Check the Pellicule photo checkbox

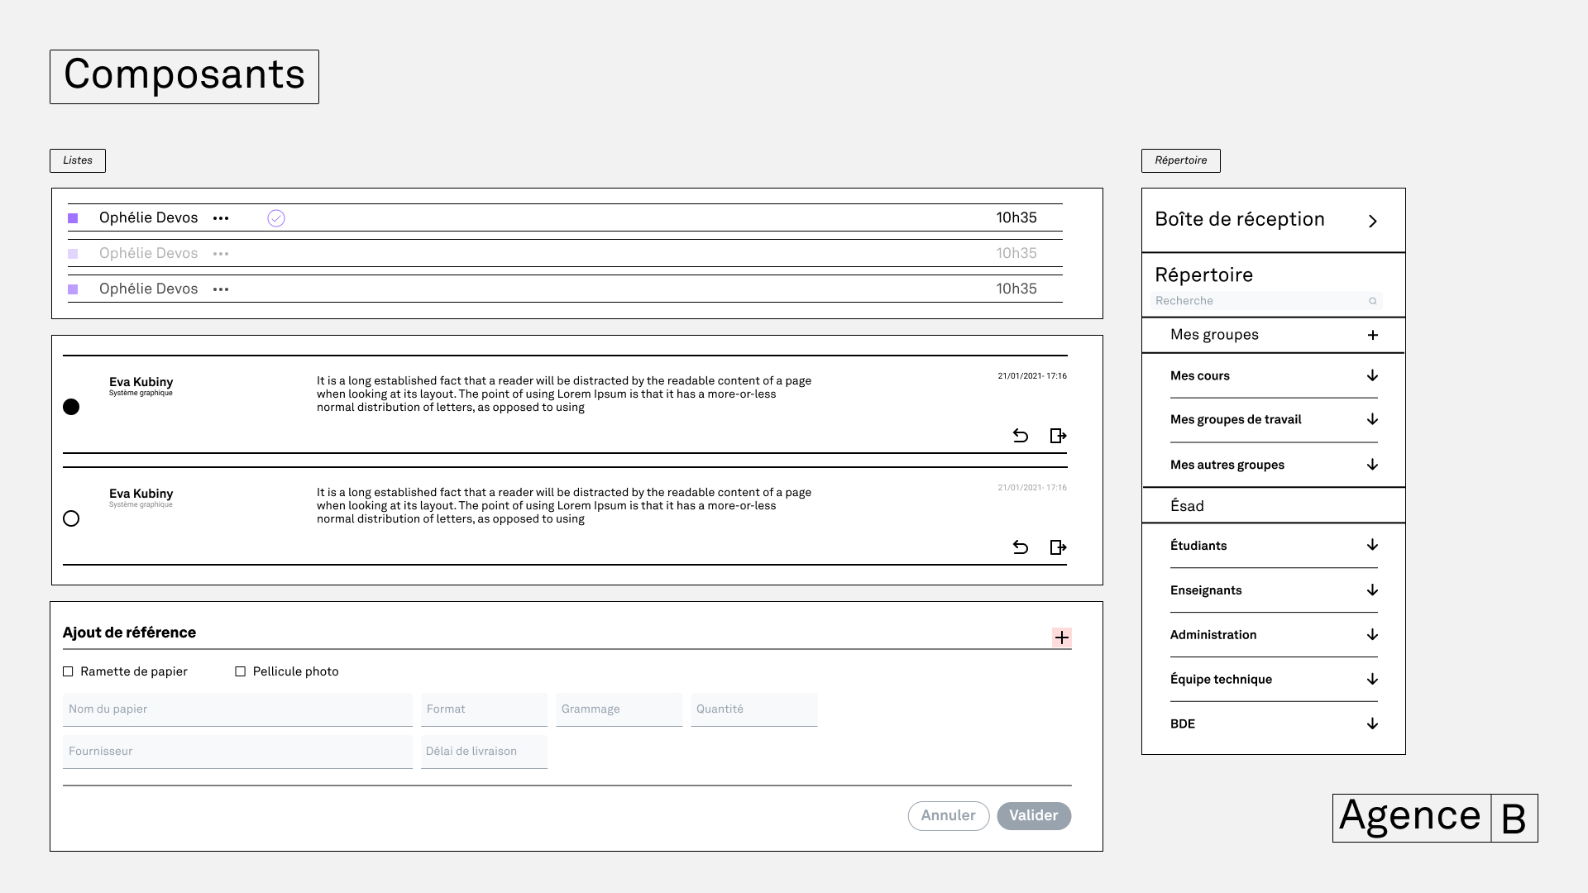pyautogui.click(x=241, y=671)
